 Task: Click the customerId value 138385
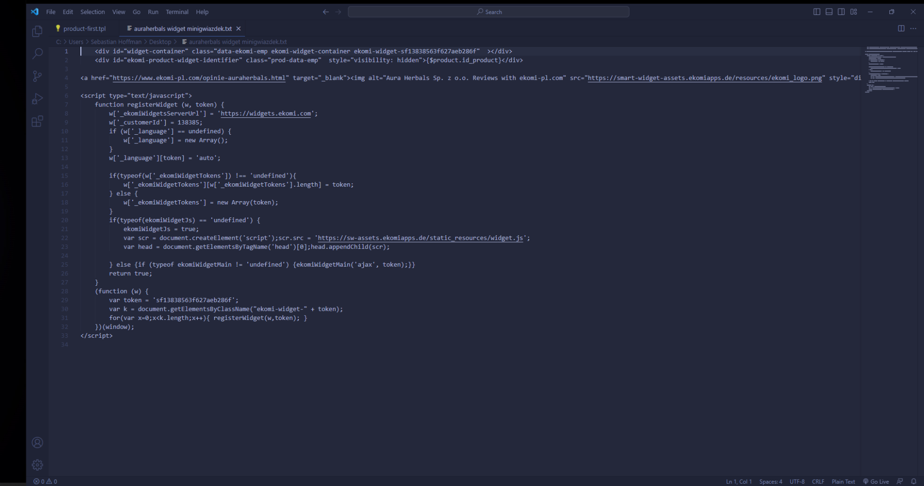[188, 123]
